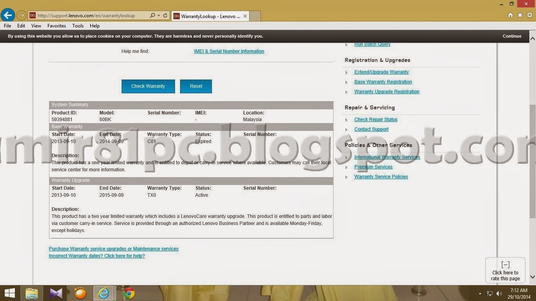536x301 pixels.
Task: Open Warranty Upgrade Registration link
Action: (x=387, y=92)
